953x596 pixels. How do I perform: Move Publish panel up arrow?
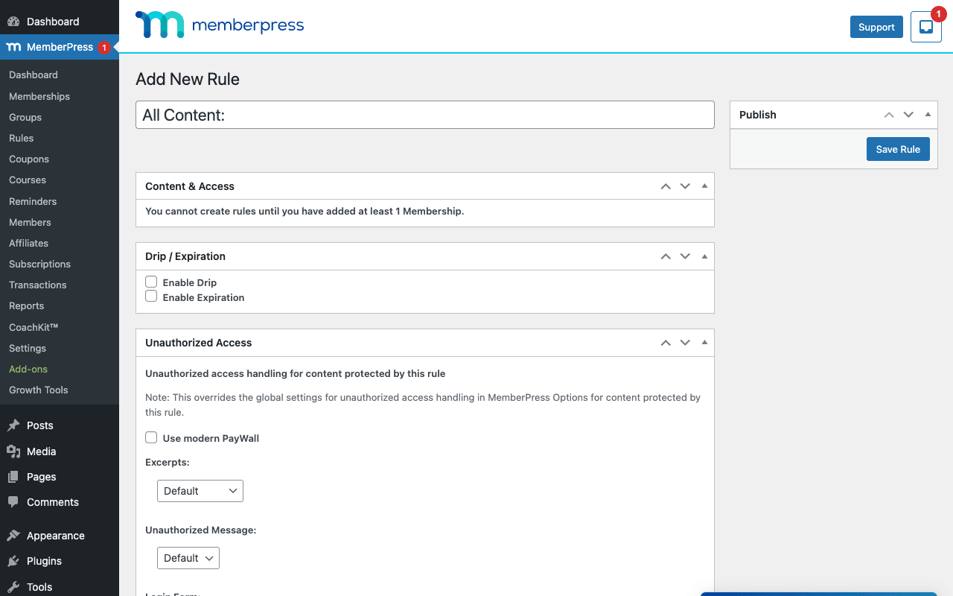point(889,115)
